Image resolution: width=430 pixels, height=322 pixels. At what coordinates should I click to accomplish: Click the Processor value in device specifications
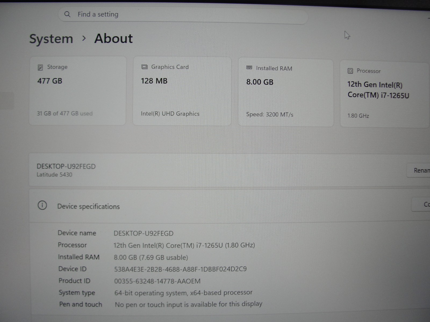[184, 245]
